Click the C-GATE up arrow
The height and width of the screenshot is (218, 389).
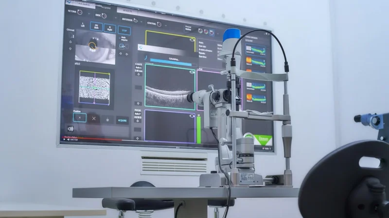[x=139, y=74]
